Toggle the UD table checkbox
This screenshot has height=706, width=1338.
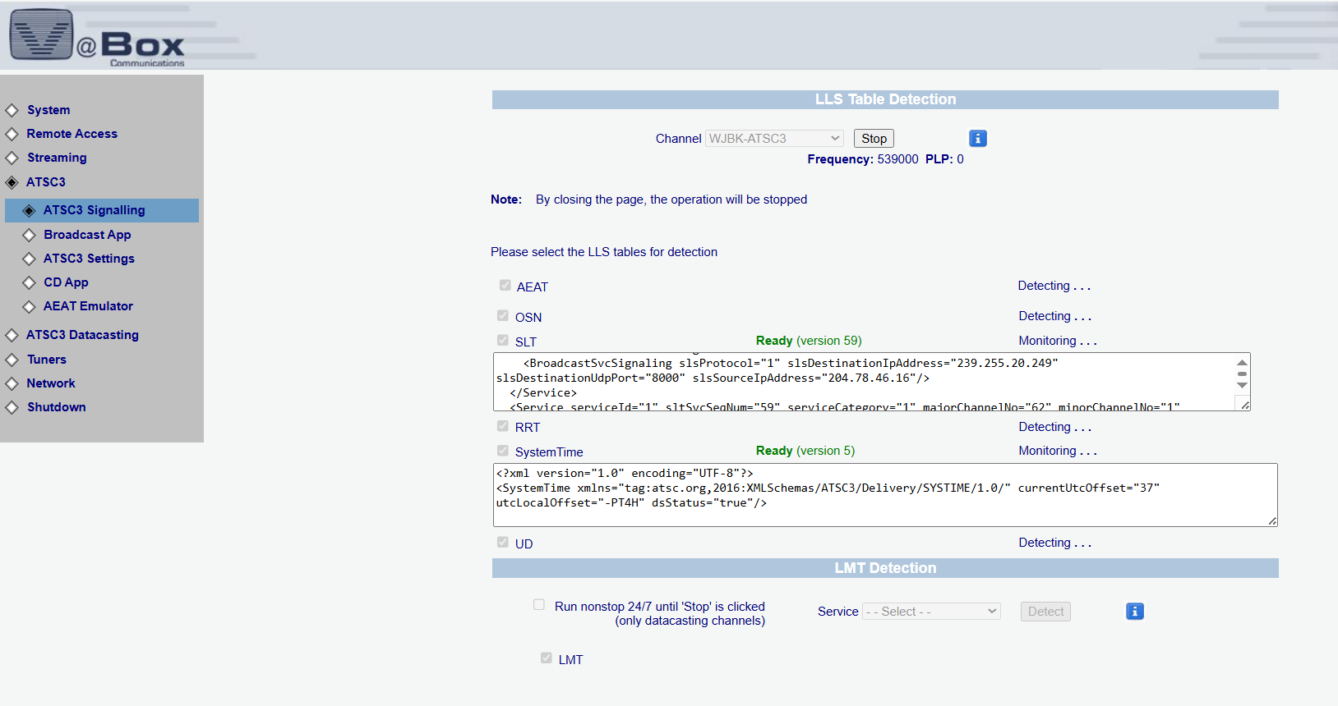point(503,542)
